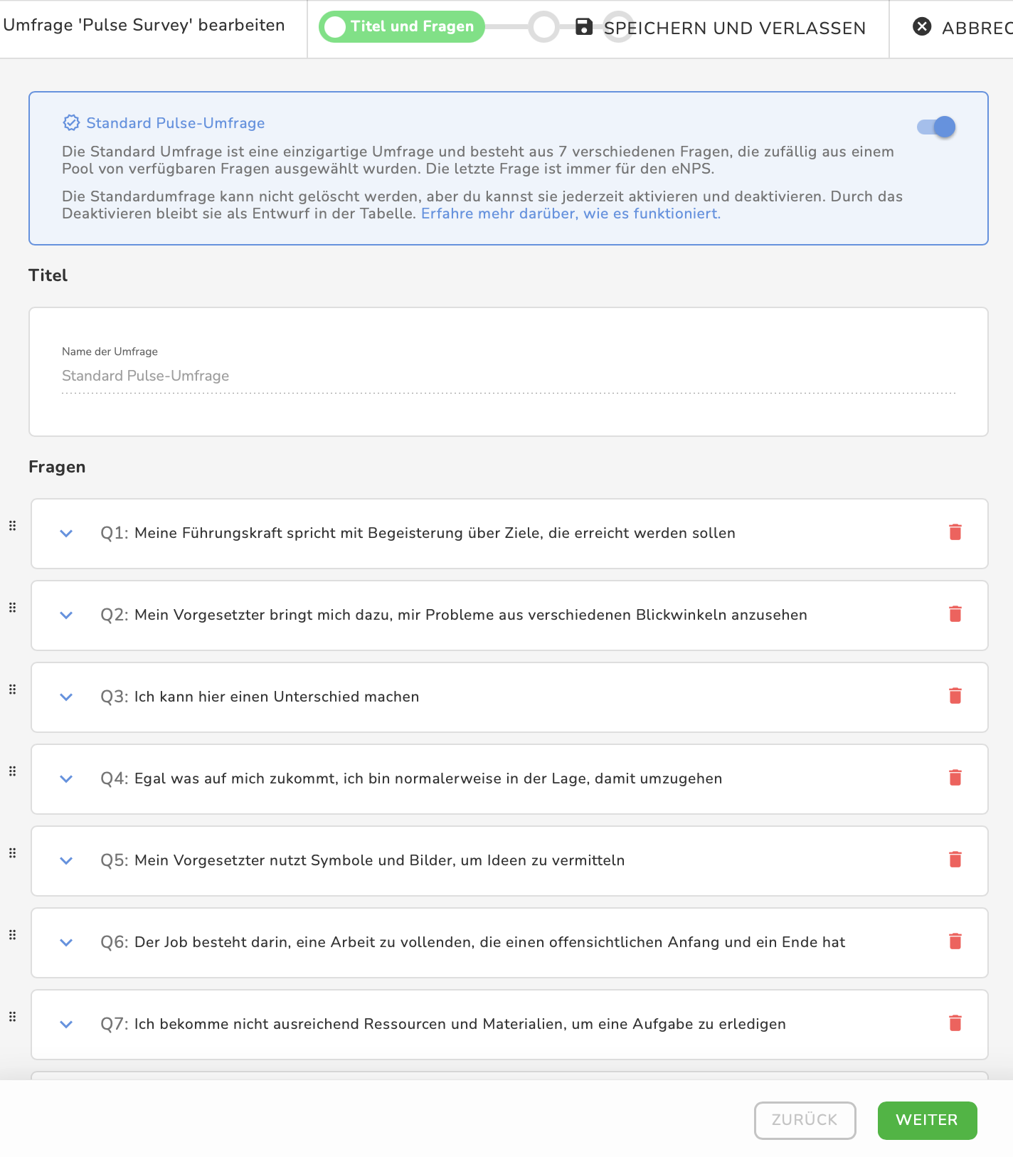The height and width of the screenshot is (1157, 1013).
Task: Remove question Q3 using its trash icon
Action: (955, 696)
